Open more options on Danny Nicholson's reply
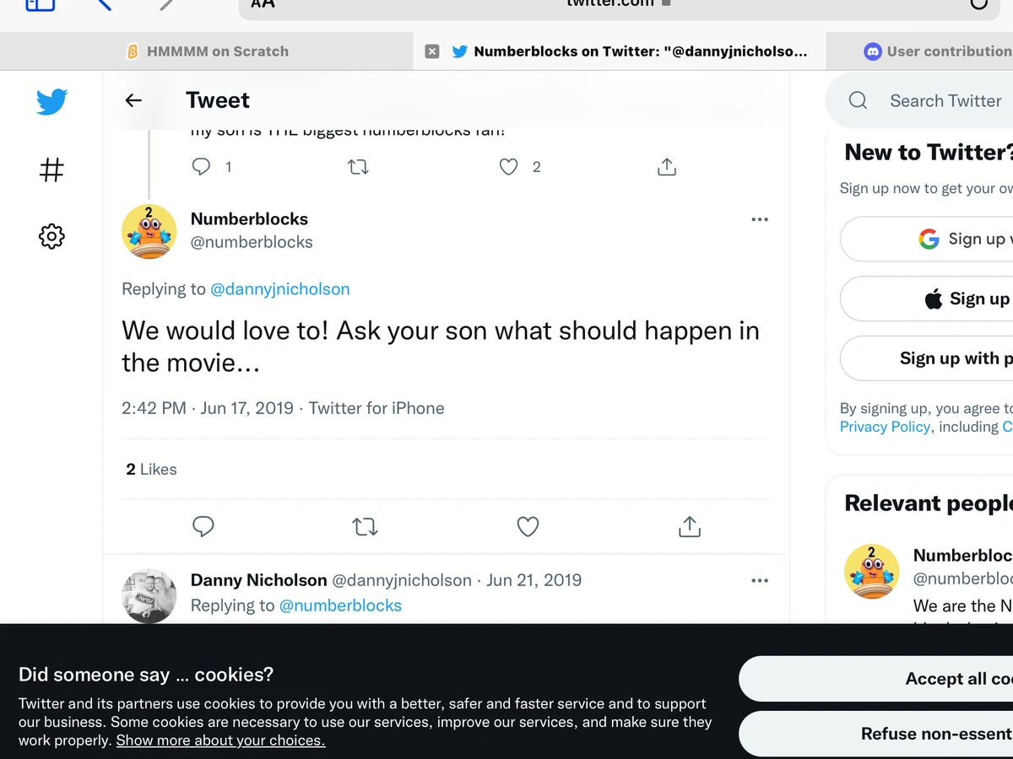Viewport: 1013px width, 759px height. 759,580
